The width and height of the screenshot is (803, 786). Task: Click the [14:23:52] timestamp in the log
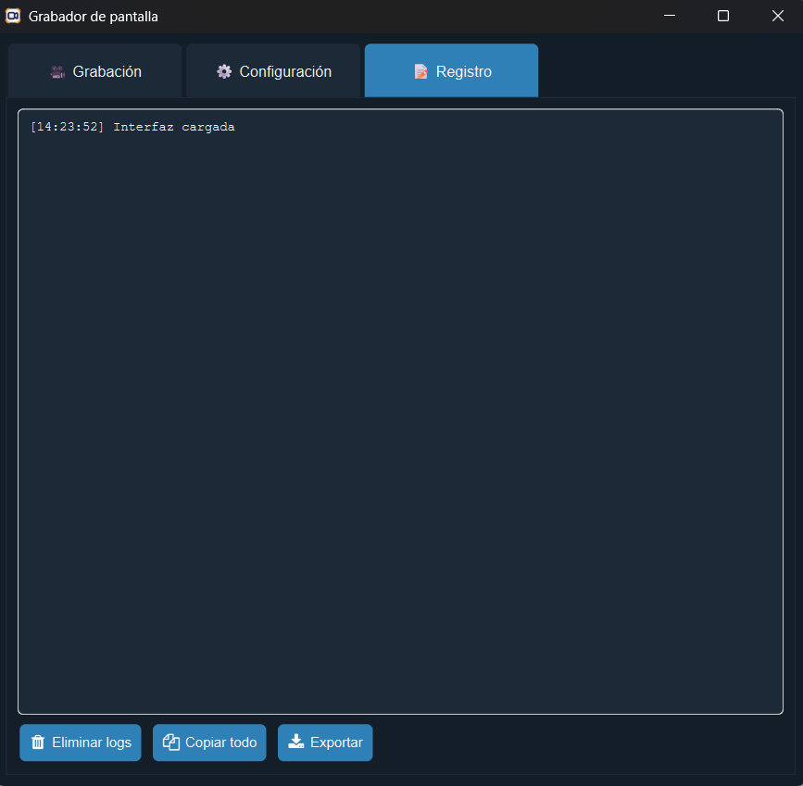coord(67,127)
